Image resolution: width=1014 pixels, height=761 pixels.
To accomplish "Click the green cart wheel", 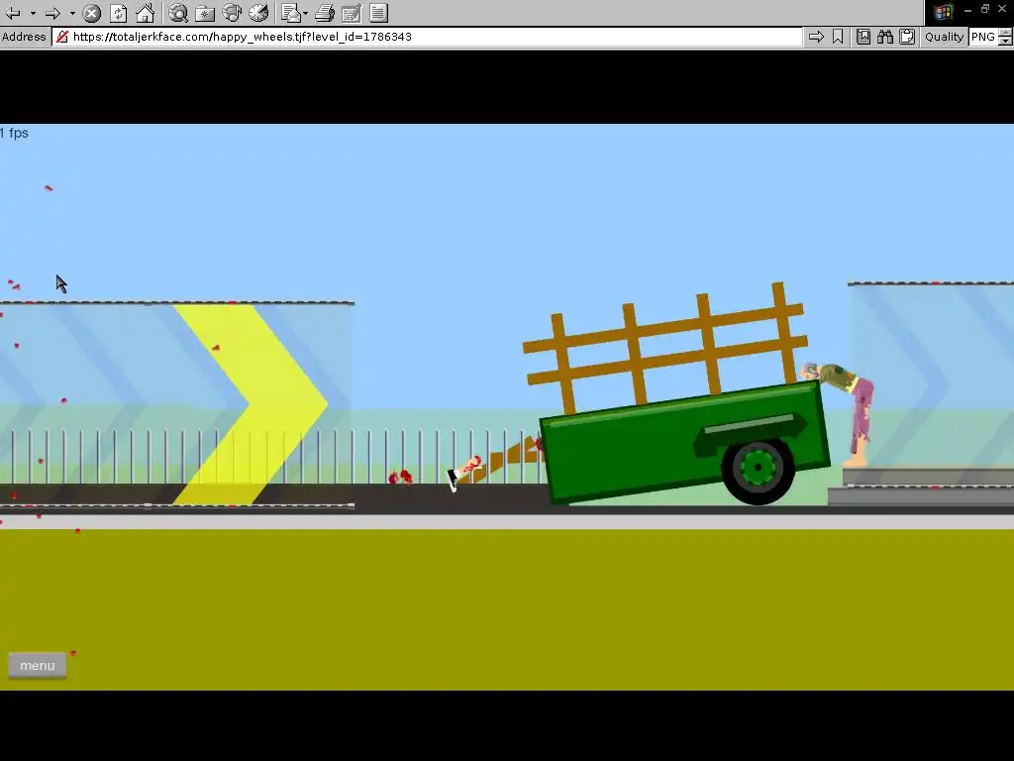I will pos(758,469).
